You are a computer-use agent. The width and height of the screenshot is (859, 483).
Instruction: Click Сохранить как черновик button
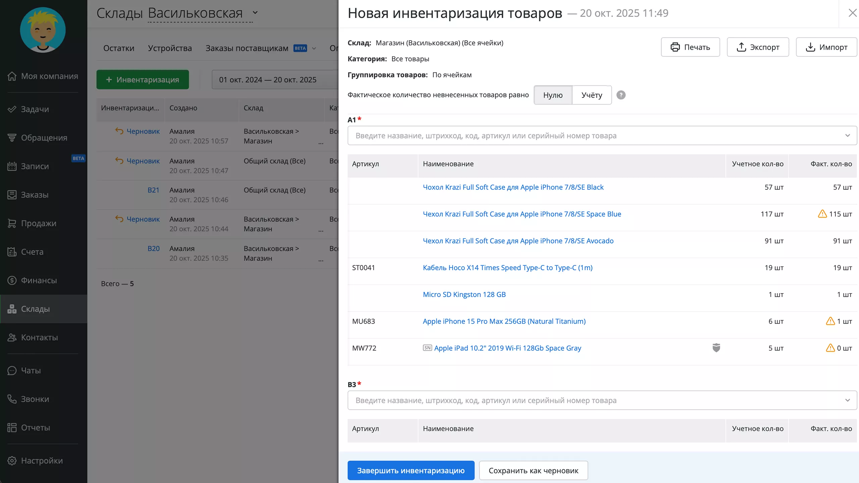pyautogui.click(x=533, y=470)
